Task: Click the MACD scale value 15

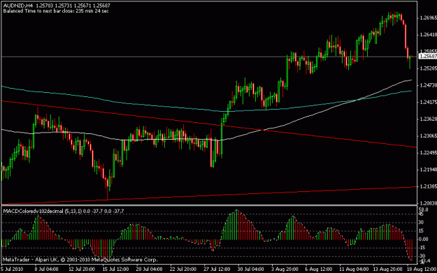Action: (x=421, y=231)
